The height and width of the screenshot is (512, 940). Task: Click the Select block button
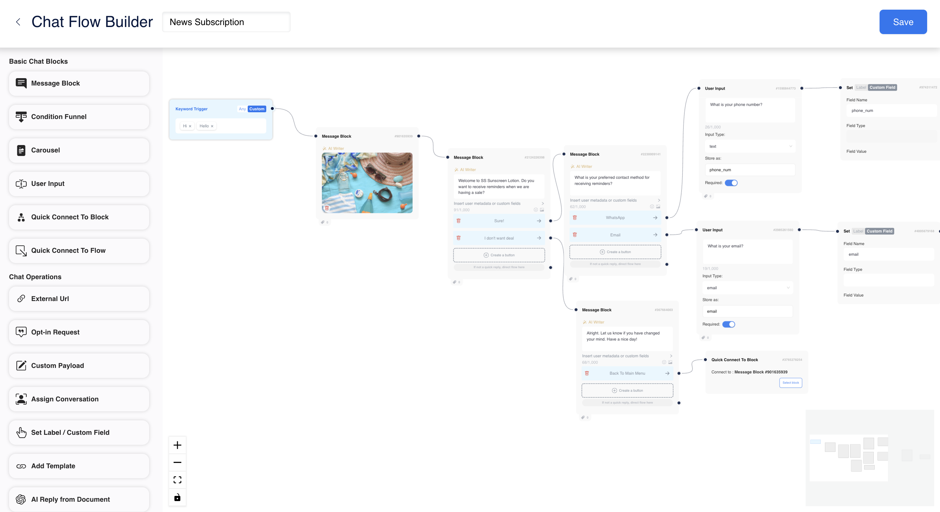[x=791, y=382]
